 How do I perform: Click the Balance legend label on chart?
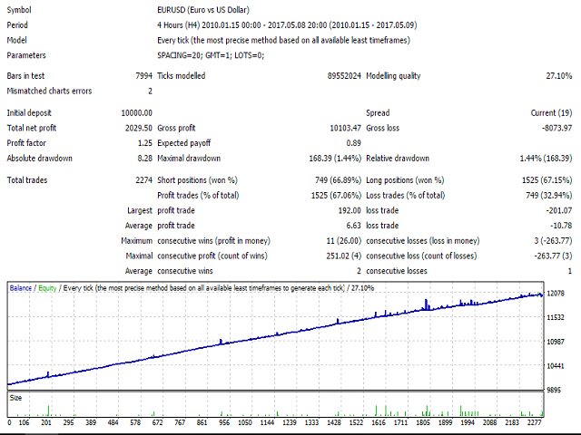(22, 288)
